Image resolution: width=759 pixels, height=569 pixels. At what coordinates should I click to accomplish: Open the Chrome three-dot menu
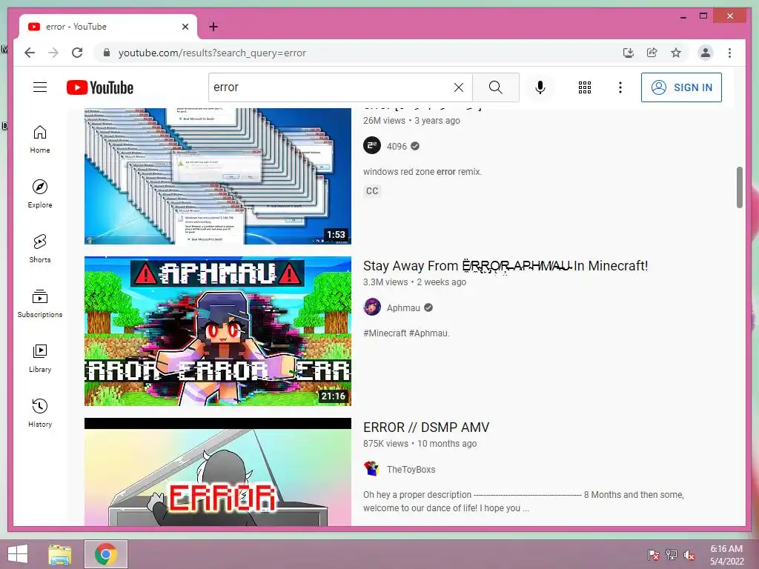729,53
